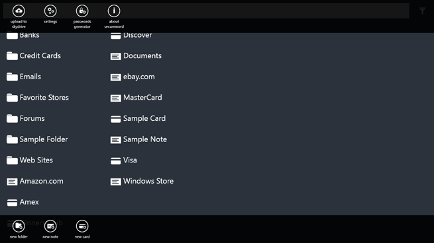Select the ebay.com note icon
Image resolution: width=434 pixels, height=243 pixels.
pyautogui.click(x=116, y=77)
